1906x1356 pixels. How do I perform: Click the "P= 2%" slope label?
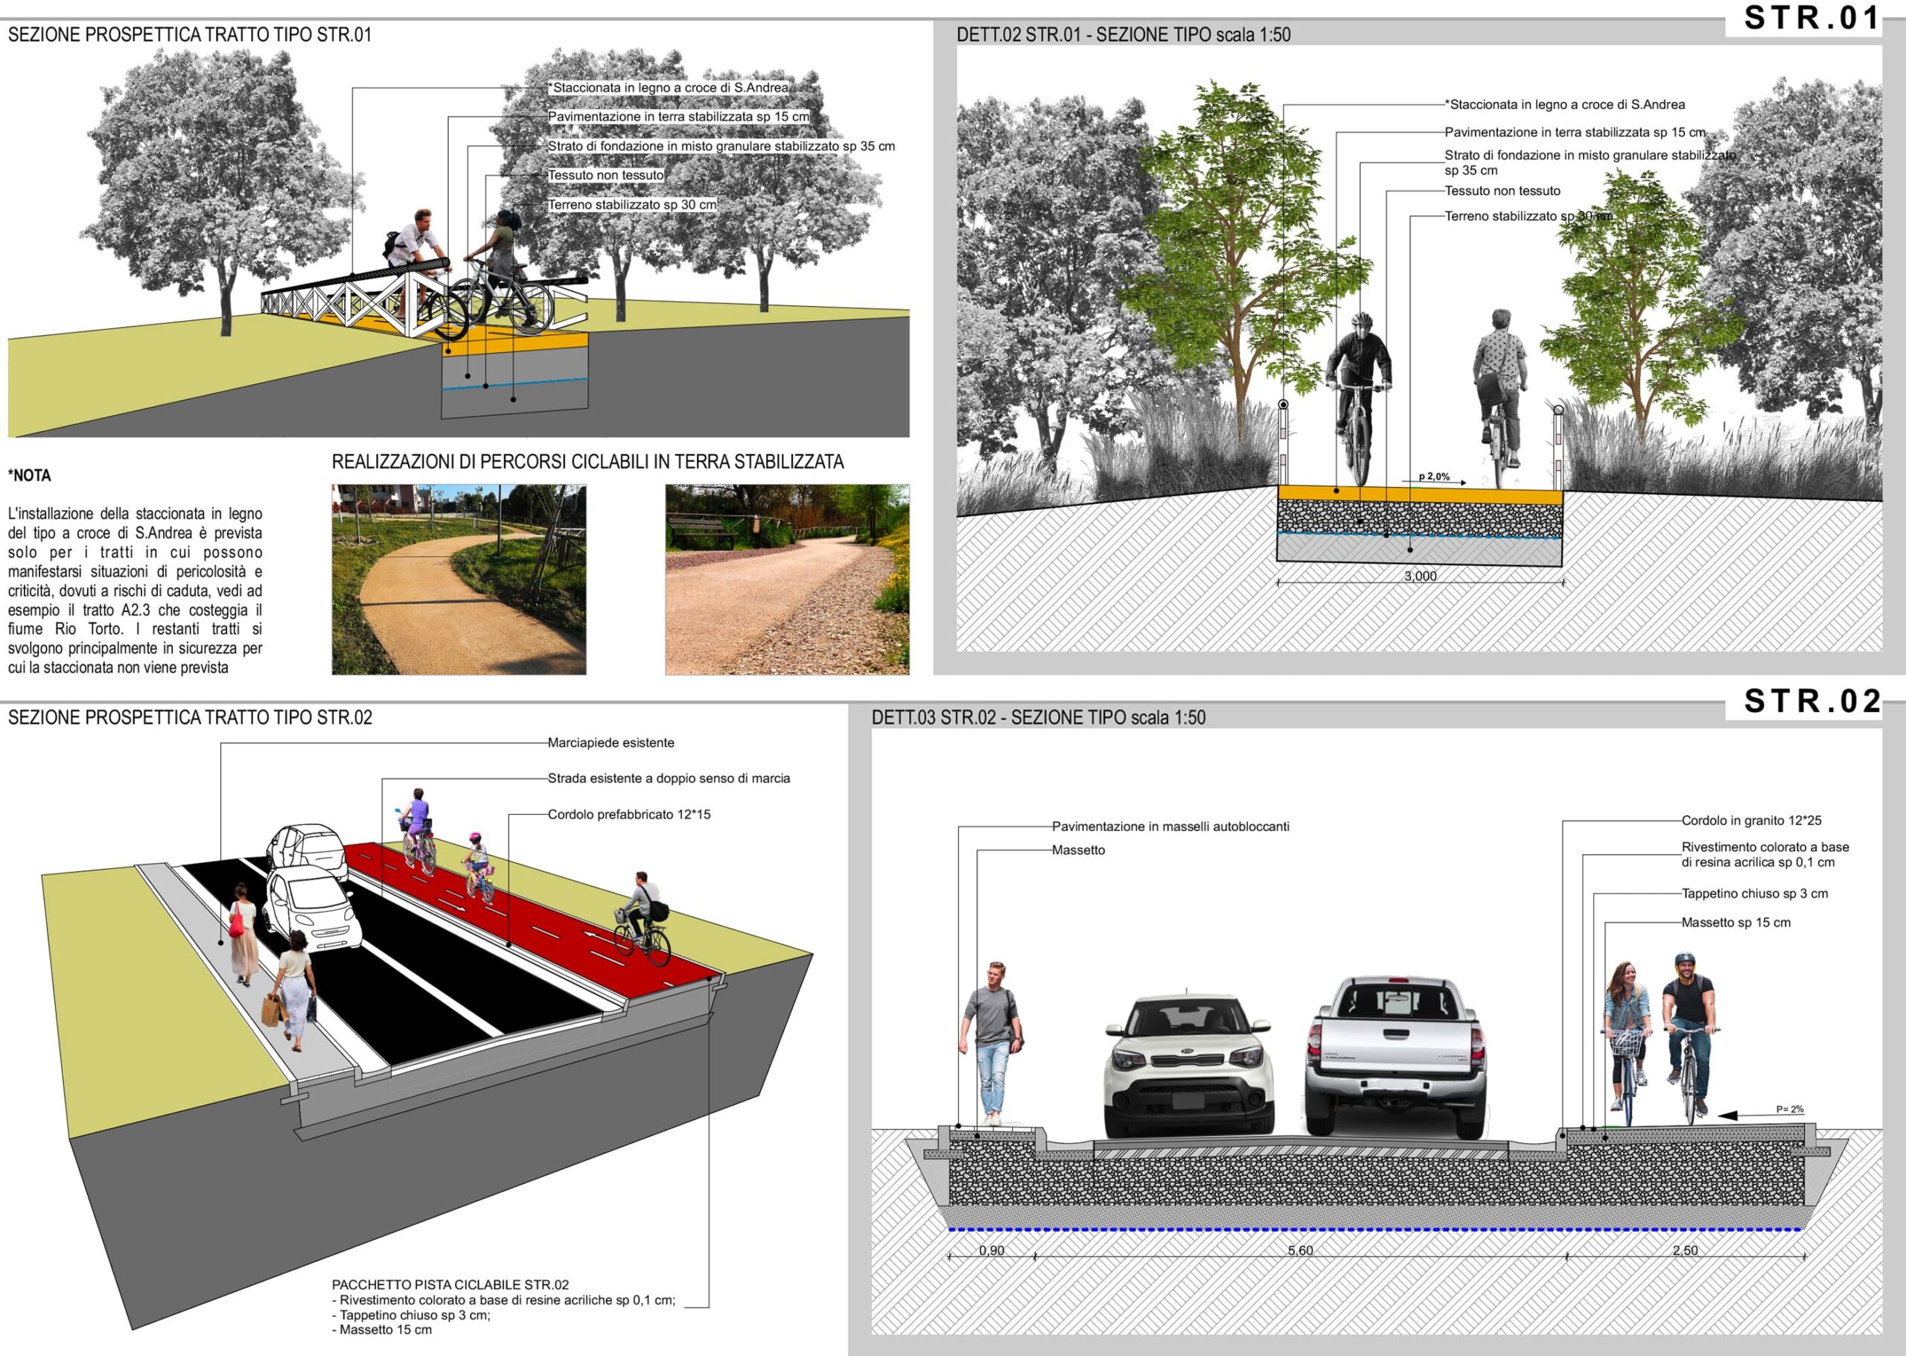point(1790,1110)
